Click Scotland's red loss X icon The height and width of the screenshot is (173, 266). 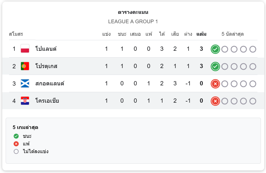tap(215, 84)
